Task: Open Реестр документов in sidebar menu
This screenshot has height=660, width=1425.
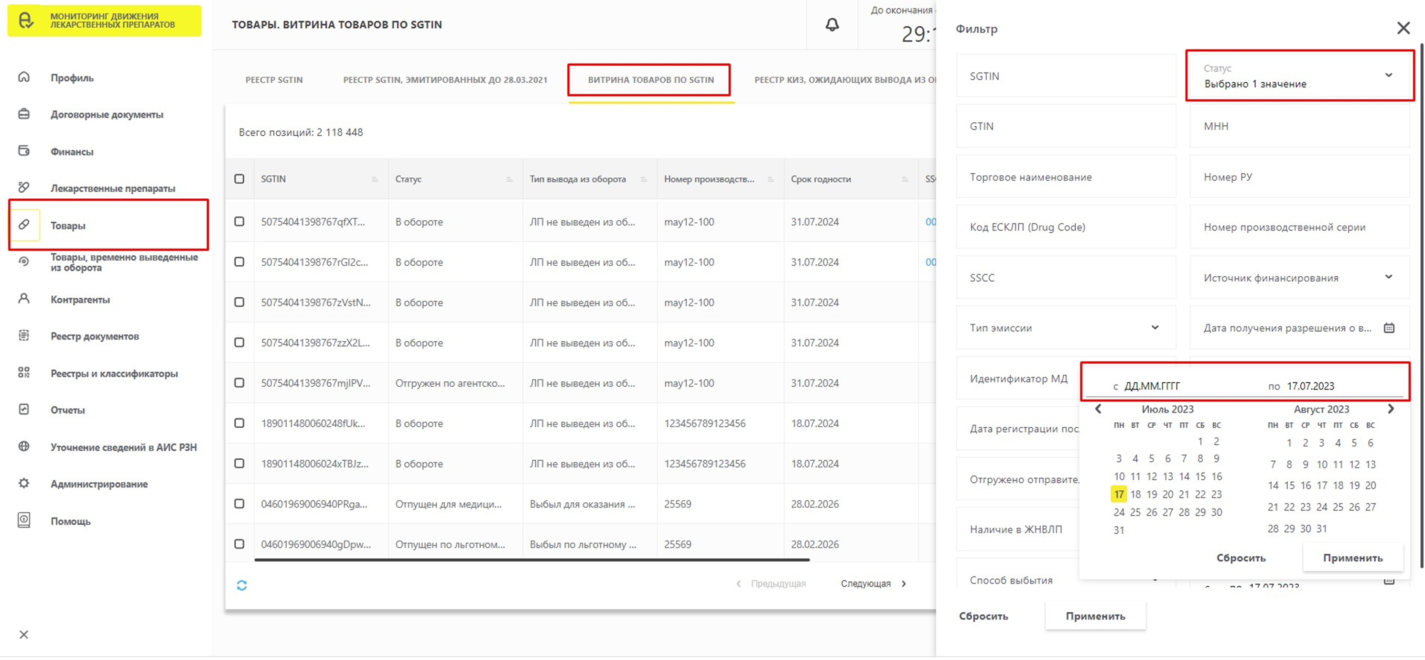Action: (x=95, y=336)
